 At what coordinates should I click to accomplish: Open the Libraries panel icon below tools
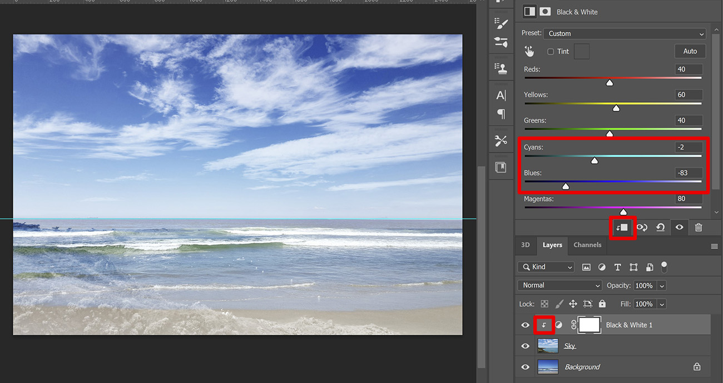(501, 167)
